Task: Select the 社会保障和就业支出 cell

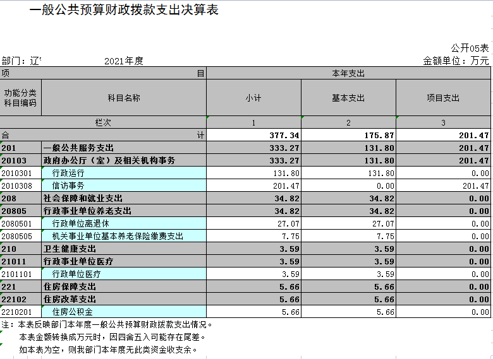Action: [x=124, y=198]
